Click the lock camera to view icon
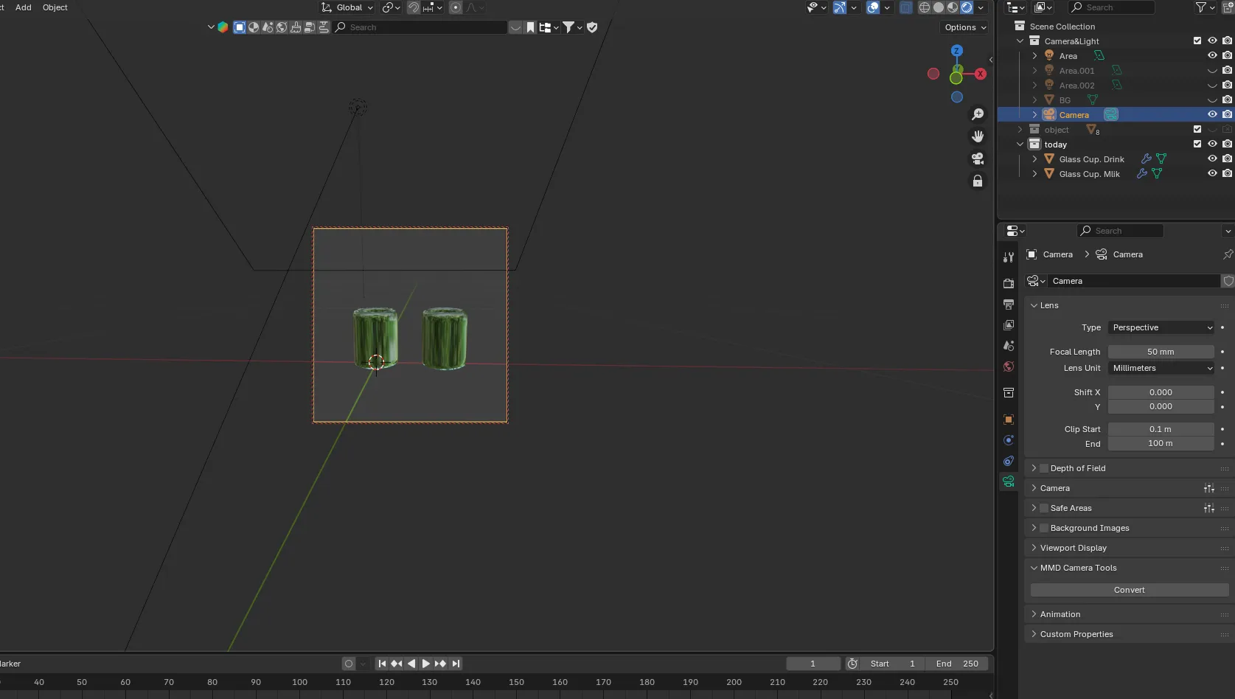This screenshot has height=699, width=1235. pos(978,181)
